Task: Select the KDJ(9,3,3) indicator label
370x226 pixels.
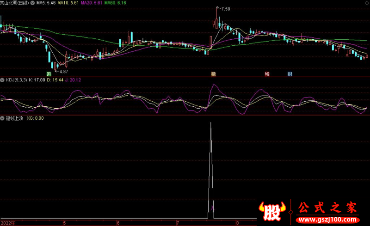Action: [17, 80]
